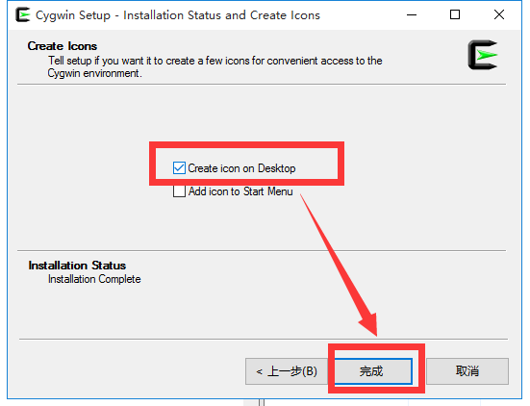Screen dimensions: 530x406
Task: Cancel setup with the 取消 button
Action: (x=467, y=371)
